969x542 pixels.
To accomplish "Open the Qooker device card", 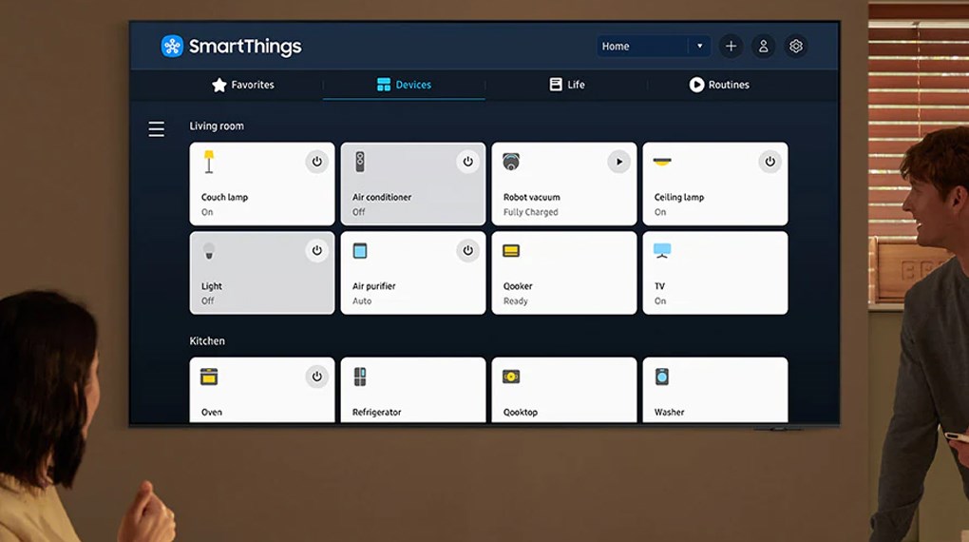I will tap(563, 273).
